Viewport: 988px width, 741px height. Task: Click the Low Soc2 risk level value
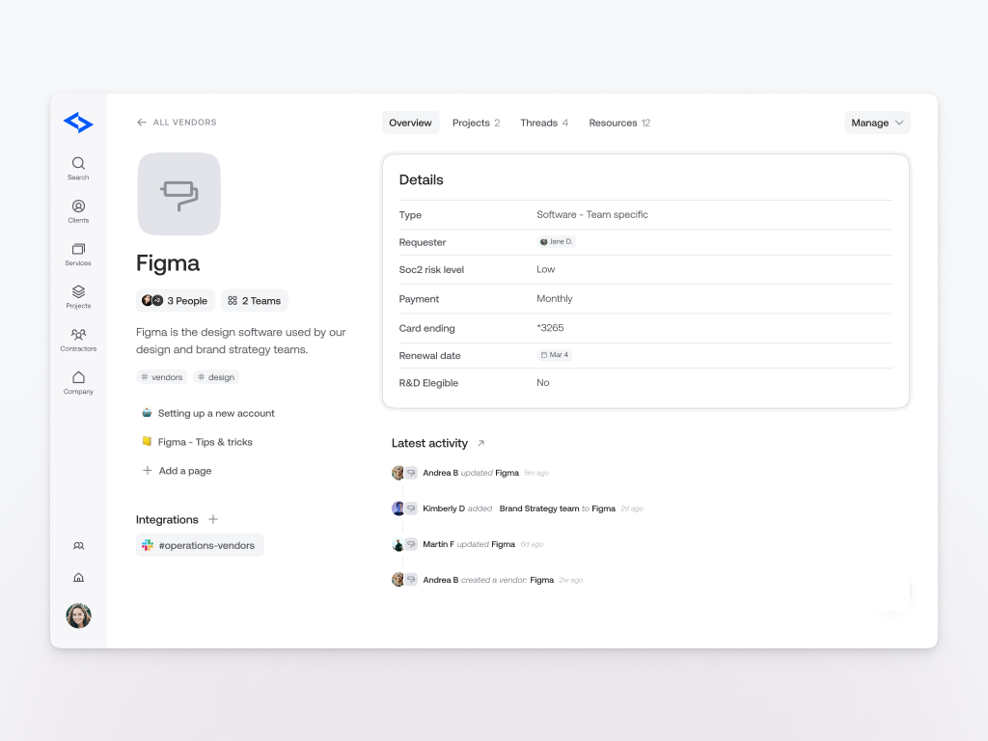[546, 269]
